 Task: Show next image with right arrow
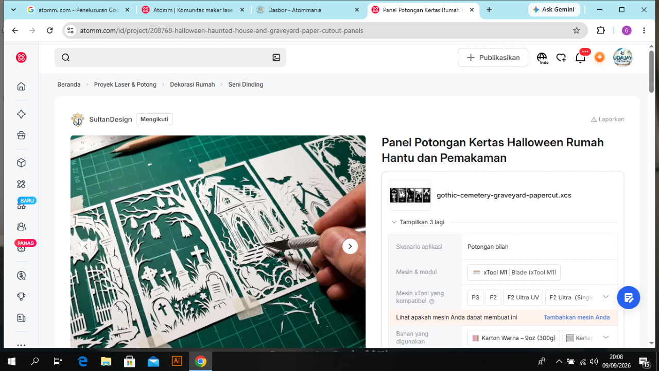[x=350, y=246]
